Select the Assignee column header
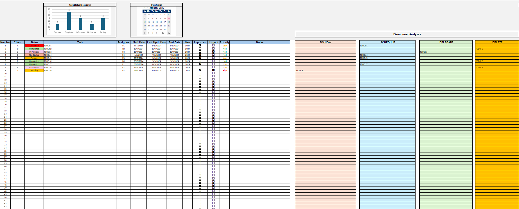519x209 pixels. (x=123, y=42)
